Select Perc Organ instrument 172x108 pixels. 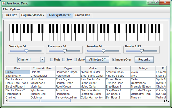point(68,76)
